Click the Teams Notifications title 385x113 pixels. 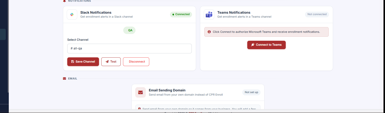point(234,12)
